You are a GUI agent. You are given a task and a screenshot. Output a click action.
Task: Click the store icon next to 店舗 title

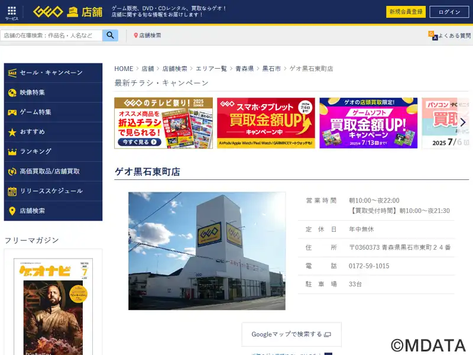click(72, 12)
